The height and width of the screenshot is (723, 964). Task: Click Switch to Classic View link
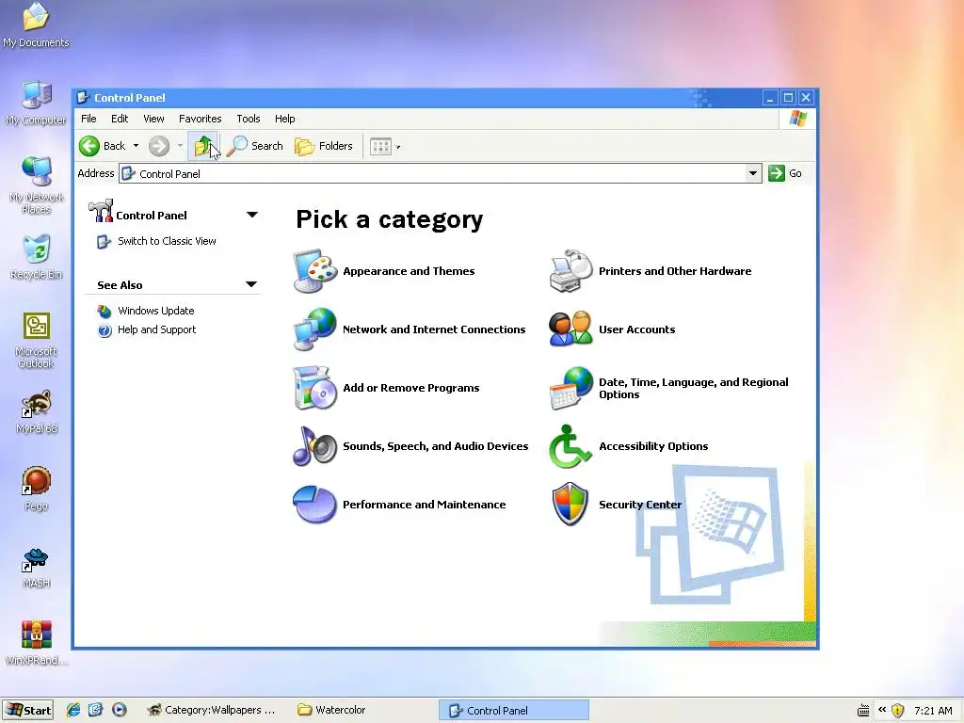[167, 241]
